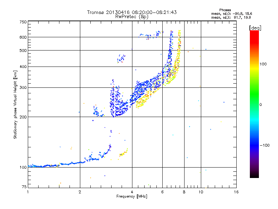This screenshot has height=209, width=278.
Task: Click the y-axis tick label '750'
Action: coord(23,22)
